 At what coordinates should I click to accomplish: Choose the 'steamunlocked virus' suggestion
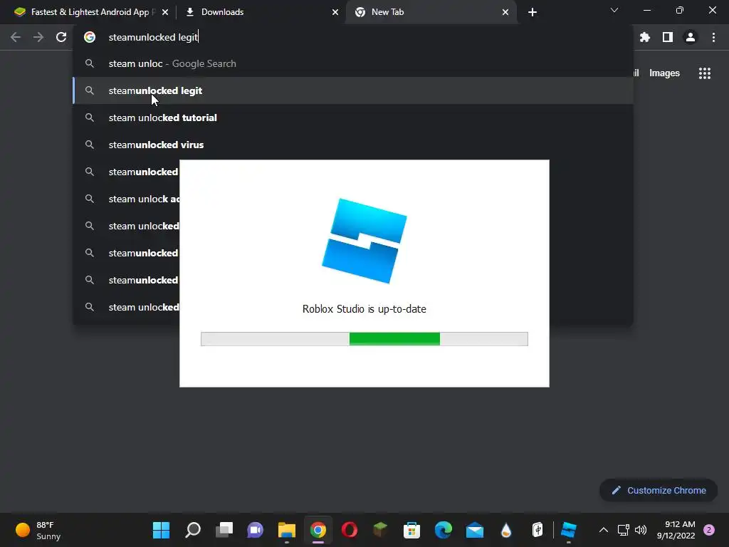pyautogui.click(x=353, y=145)
